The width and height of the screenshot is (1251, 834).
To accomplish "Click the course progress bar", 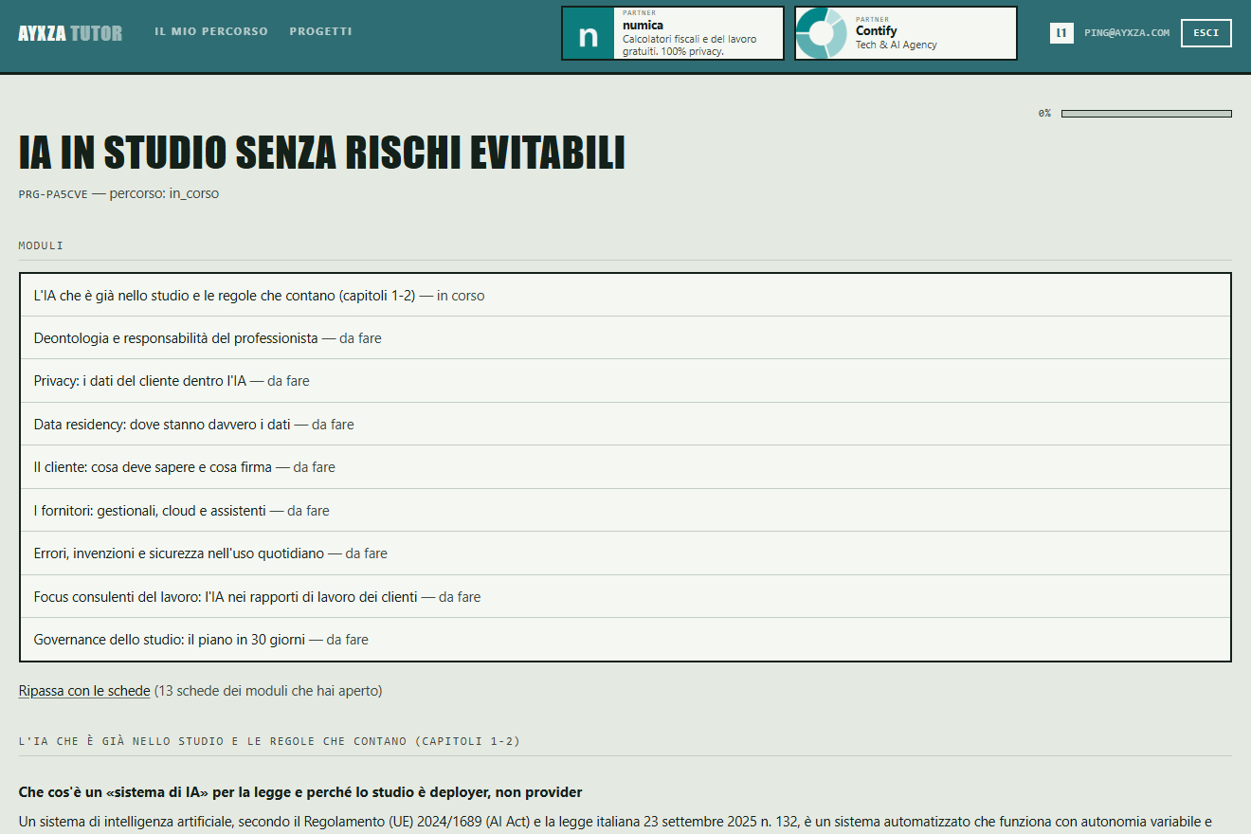I will [x=1146, y=114].
